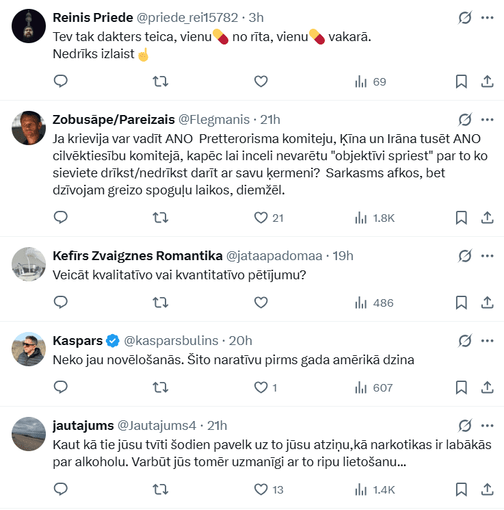Like the jautajums tweet with 13 likes

(x=261, y=489)
